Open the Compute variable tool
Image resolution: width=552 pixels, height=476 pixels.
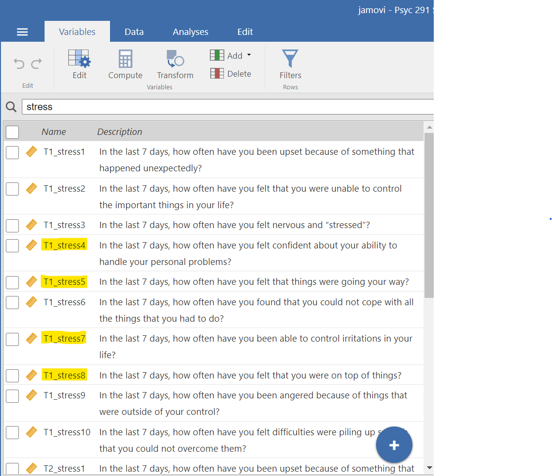(126, 65)
